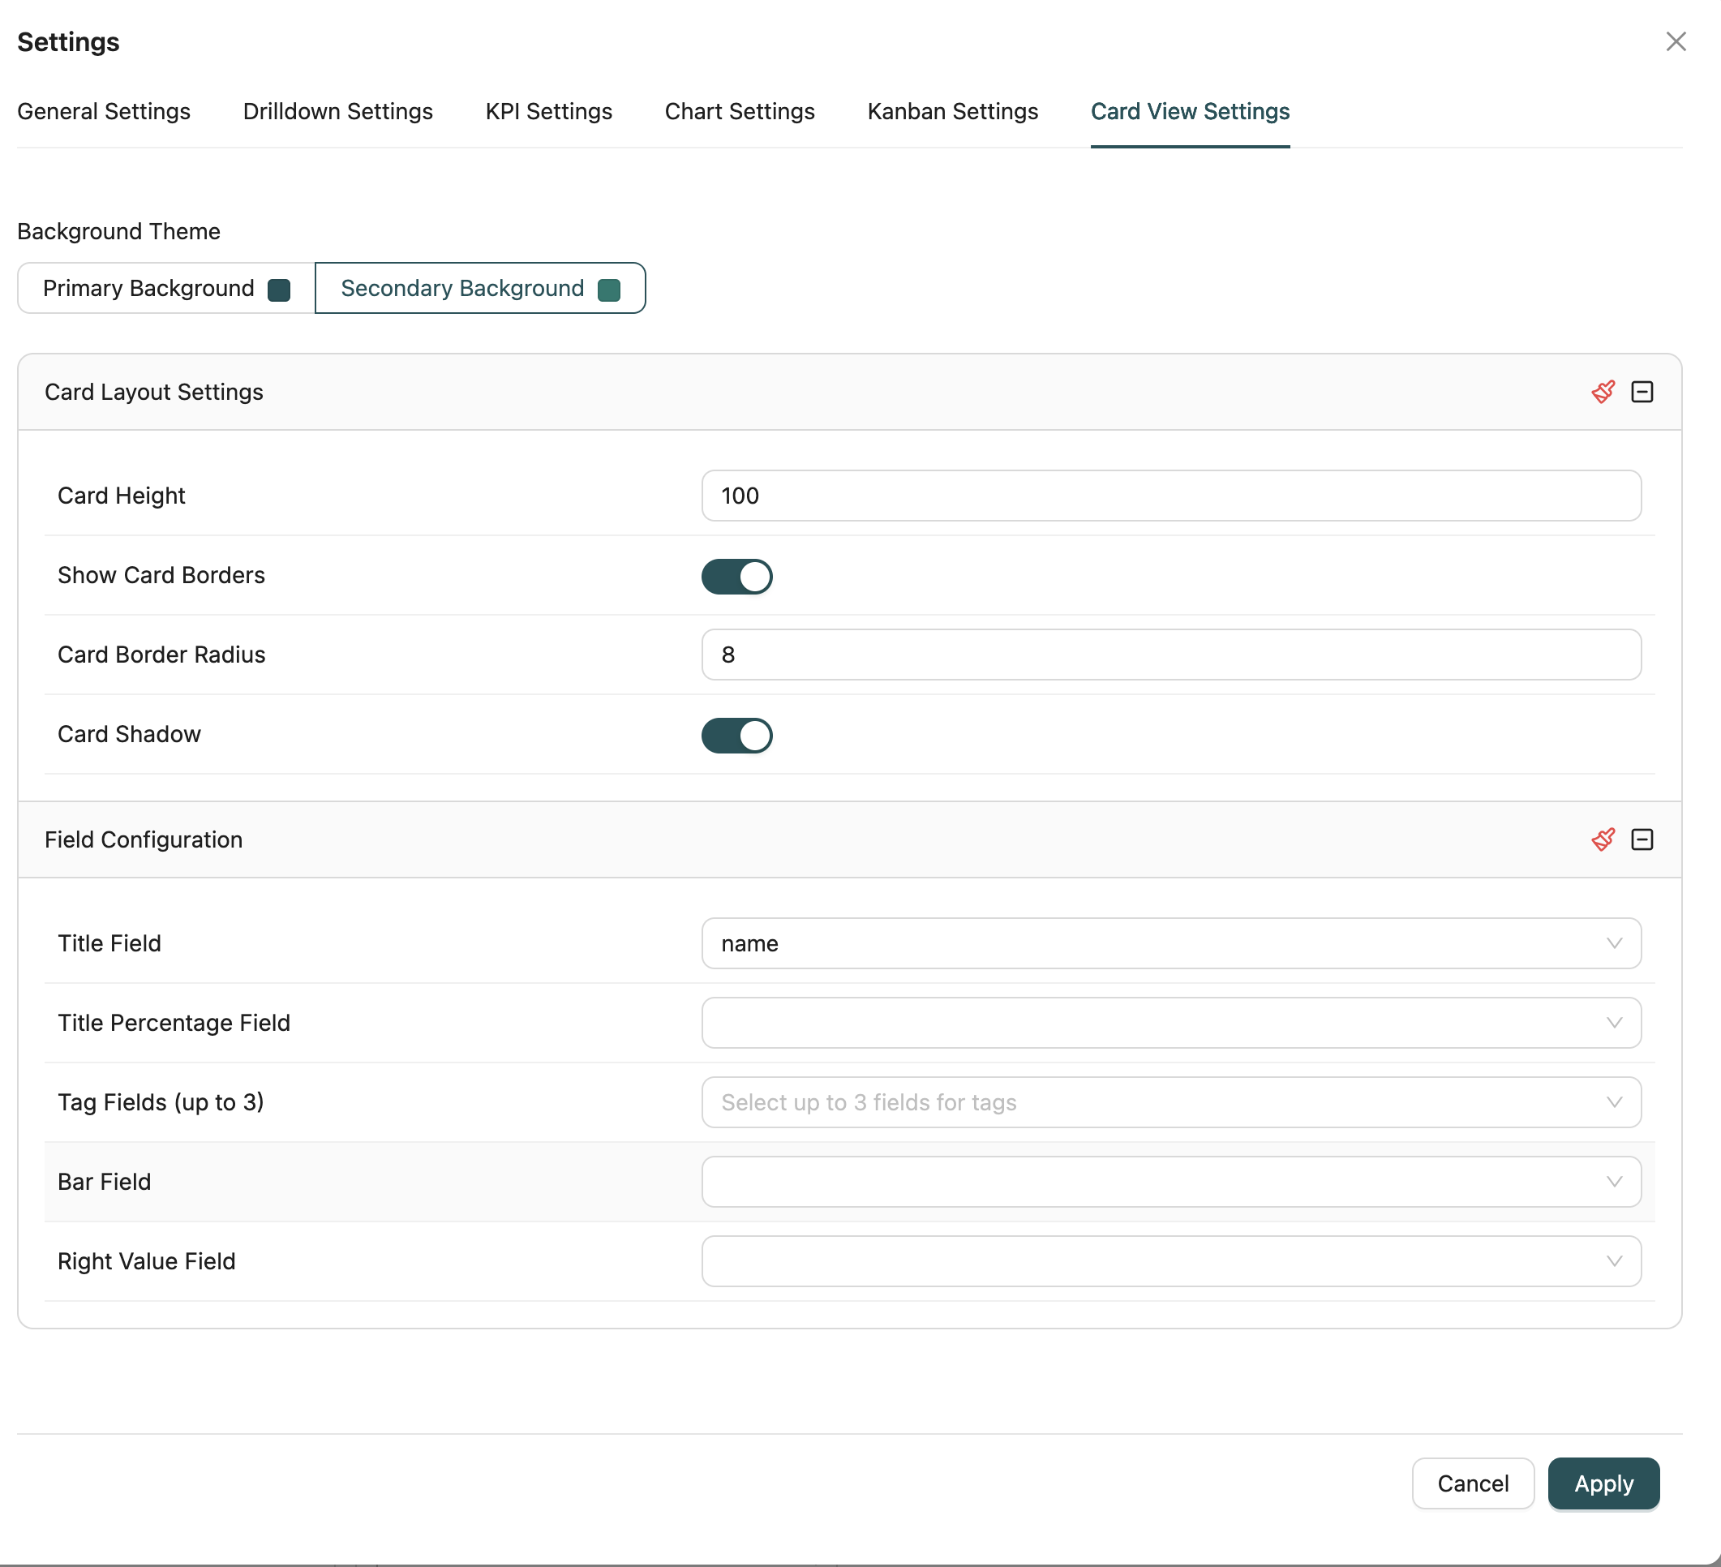Viewport: 1721px width, 1567px height.
Task: Open the Kanban Settings tab
Action: click(x=951, y=112)
